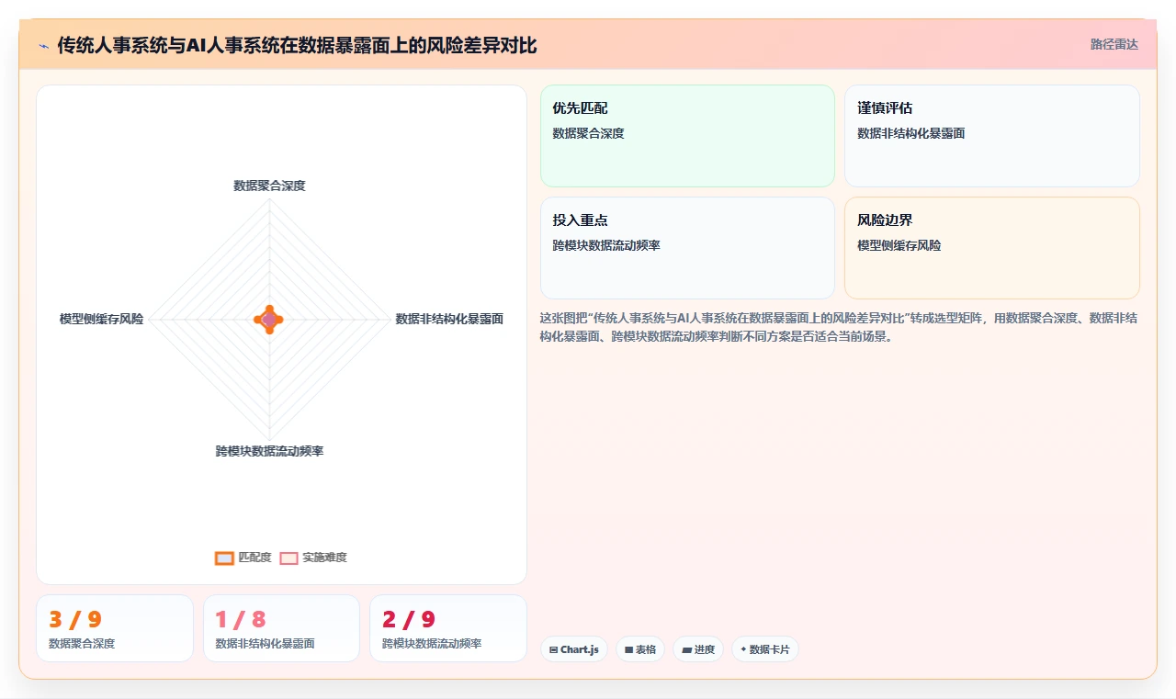The height and width of the screenshot is (699, 1176).
Task: Click the orange radar data polygon center
Action: click(x=269, y=320)
